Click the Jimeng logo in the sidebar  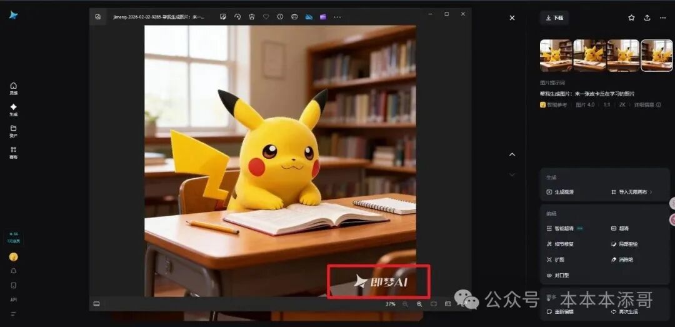(13, 15)
